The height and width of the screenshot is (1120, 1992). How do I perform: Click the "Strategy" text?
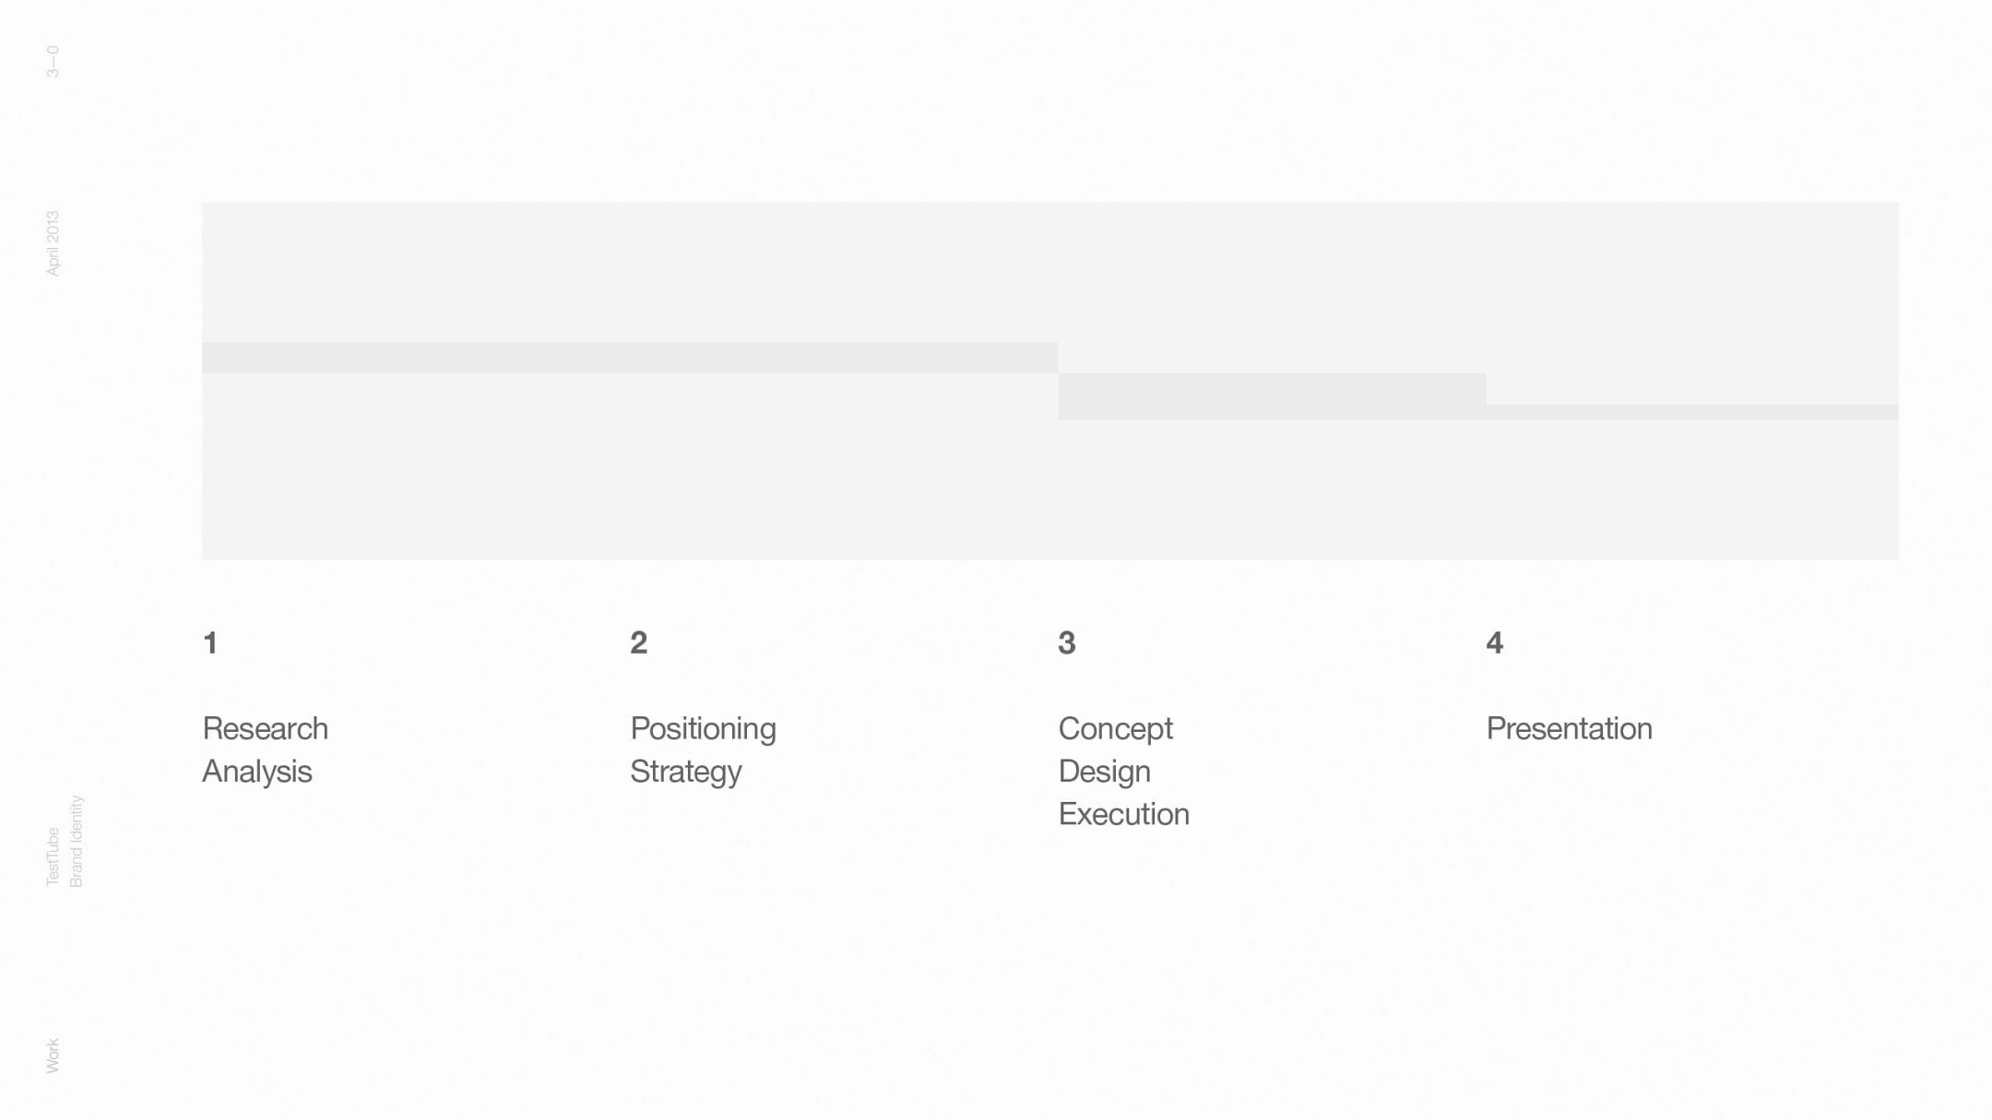pos(685,771)
